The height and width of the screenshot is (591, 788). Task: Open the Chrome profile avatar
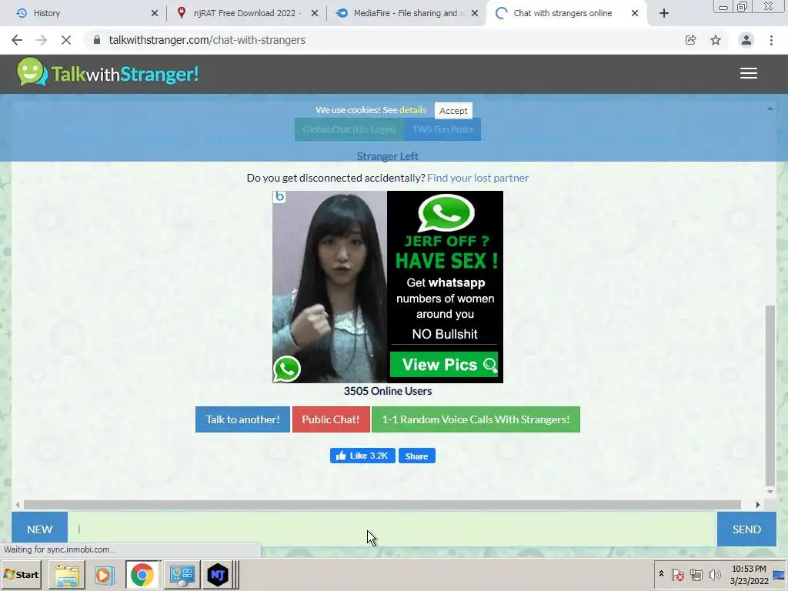[x=746, y=40]
